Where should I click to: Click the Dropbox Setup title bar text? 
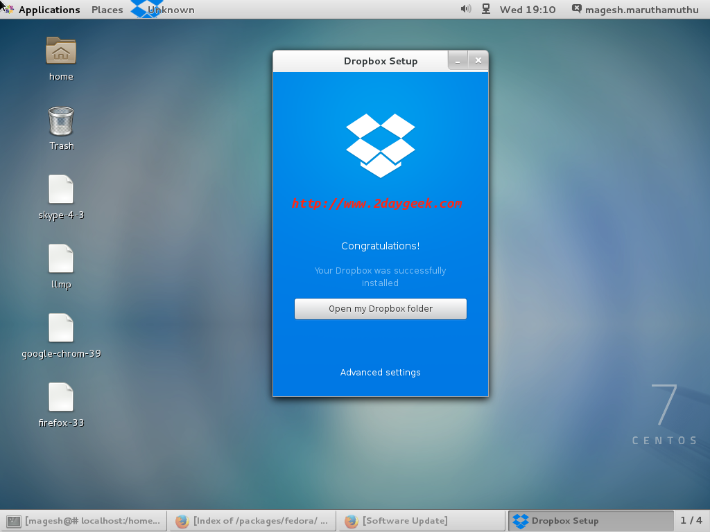[381, 61]
